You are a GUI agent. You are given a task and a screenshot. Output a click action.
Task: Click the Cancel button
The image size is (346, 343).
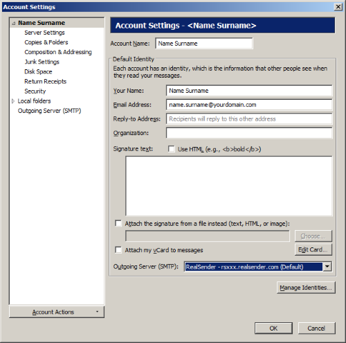316,328
